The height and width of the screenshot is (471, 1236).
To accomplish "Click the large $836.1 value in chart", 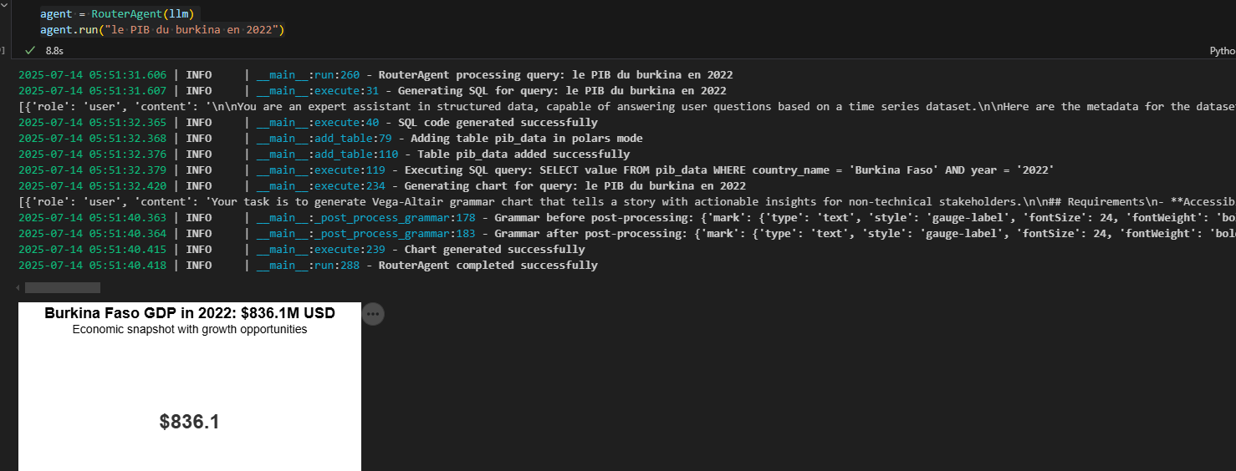I will tap(190, 422).
